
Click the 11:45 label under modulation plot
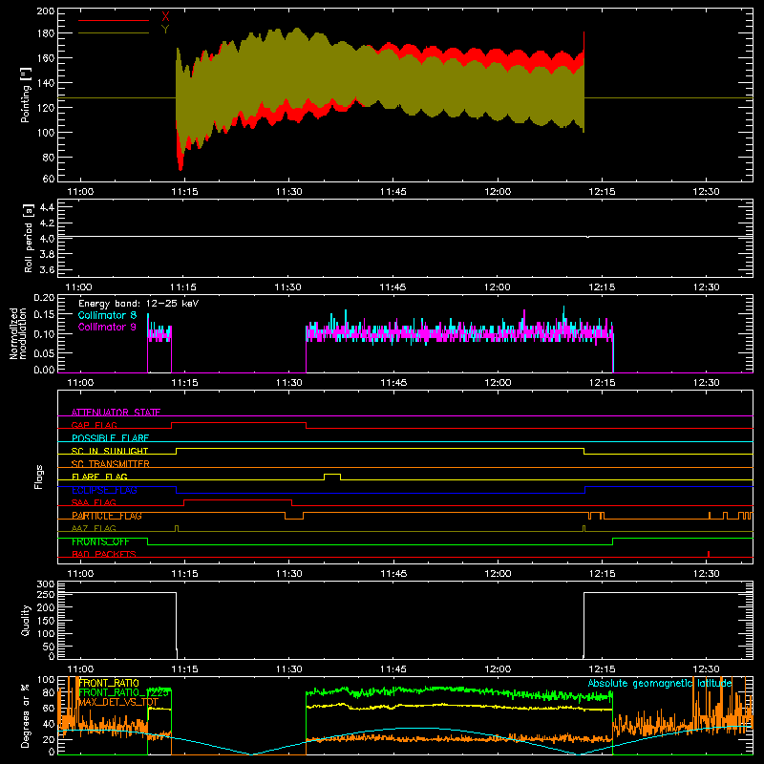393,383
